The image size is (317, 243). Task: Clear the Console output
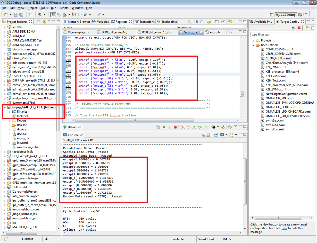click(x=203, y=135)
